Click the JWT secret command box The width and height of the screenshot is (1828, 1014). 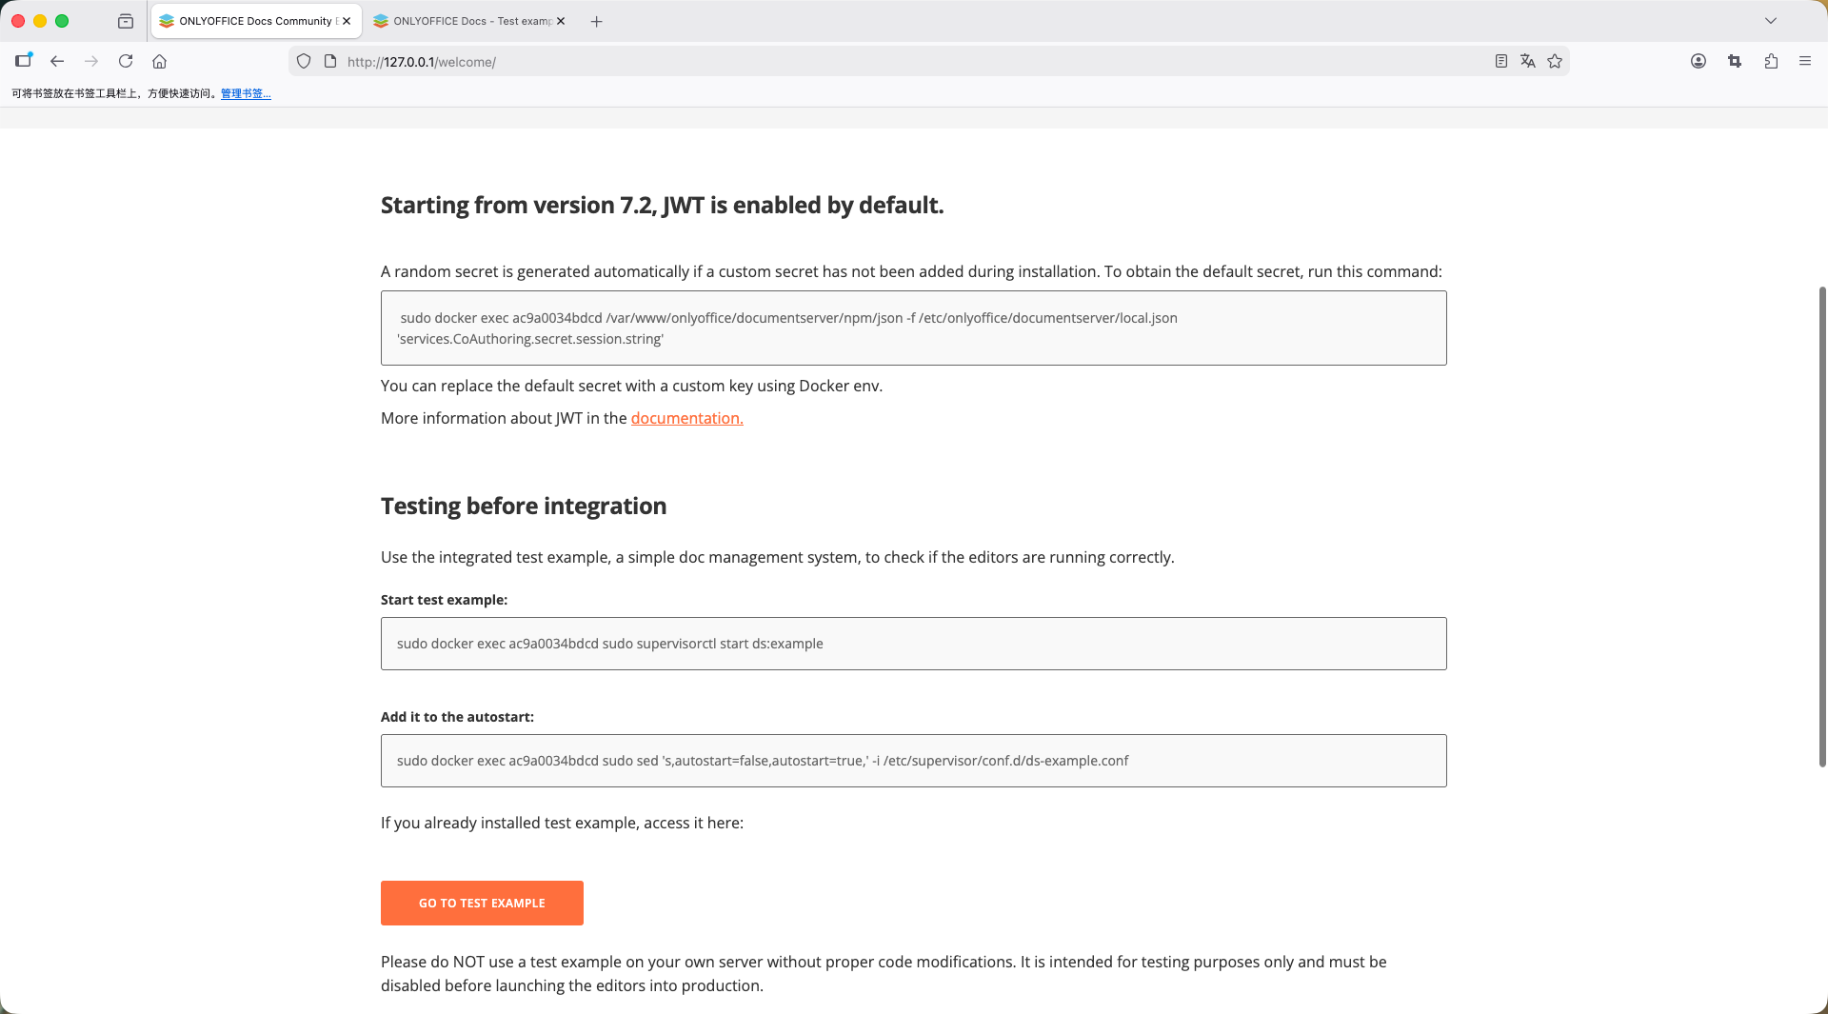point(914,328)
